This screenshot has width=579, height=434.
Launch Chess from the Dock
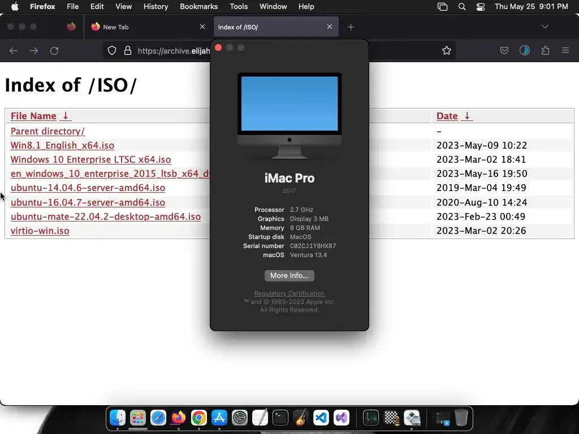pos(391,418)
